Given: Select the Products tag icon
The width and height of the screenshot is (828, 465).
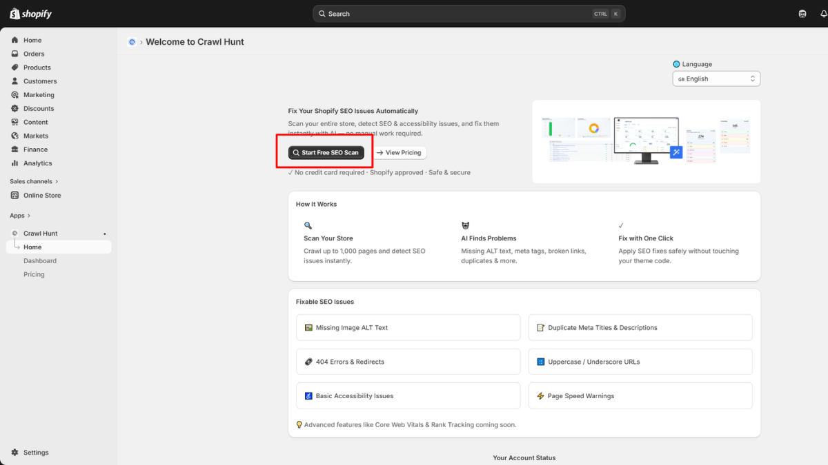Looking at the screenshot, I should (14, 68).
